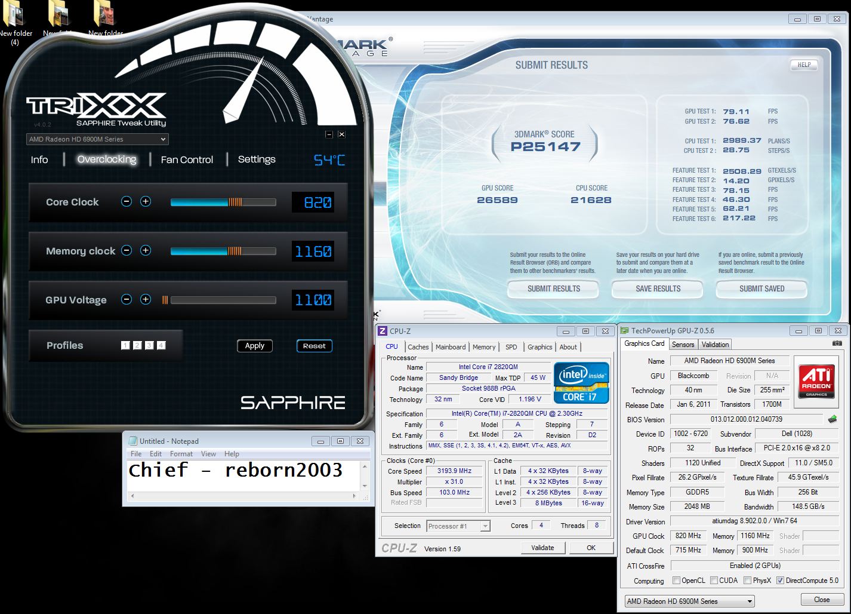Viewport: 851px width, 614px height.
Task: Click the GPU Voltage value 1100 display
Action: 313,300
